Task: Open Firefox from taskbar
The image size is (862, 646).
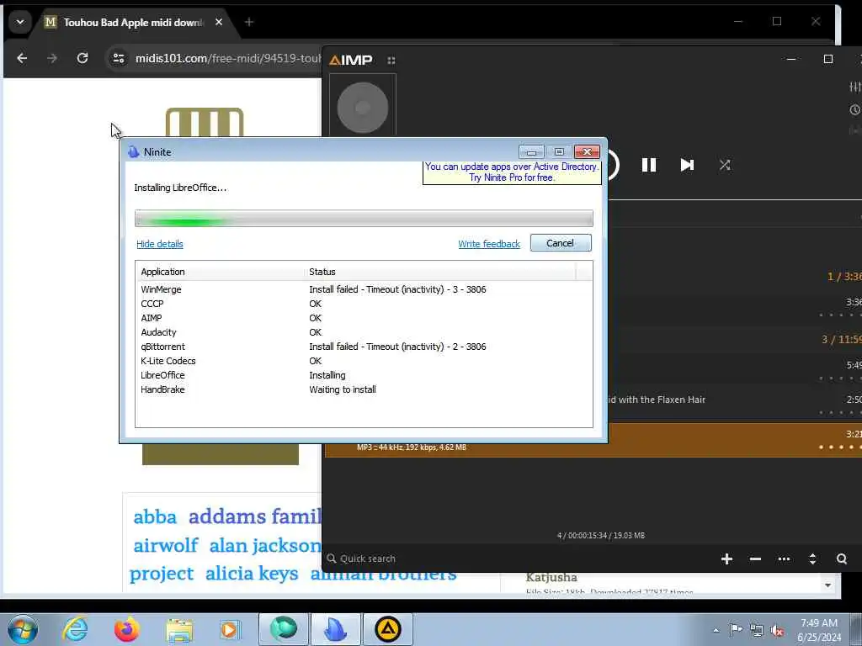Action: click(x=126, y=629)
